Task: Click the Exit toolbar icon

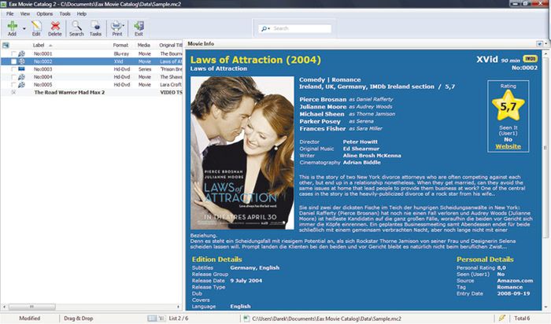Action: tap(139, 26)
